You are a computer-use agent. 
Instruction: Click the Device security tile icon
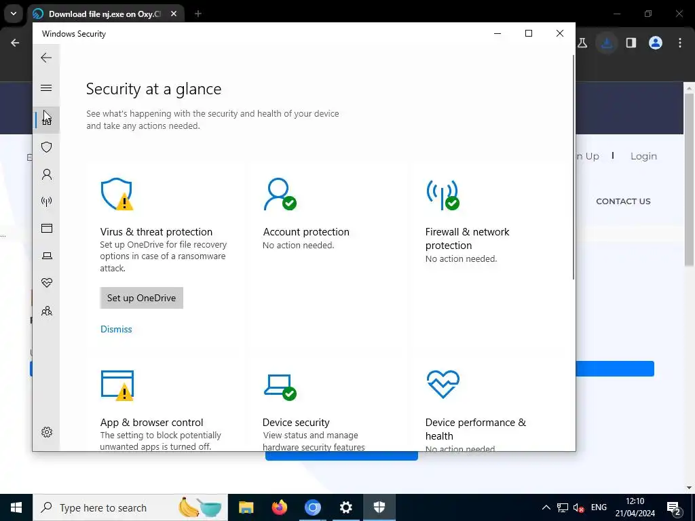coord(280,387)
